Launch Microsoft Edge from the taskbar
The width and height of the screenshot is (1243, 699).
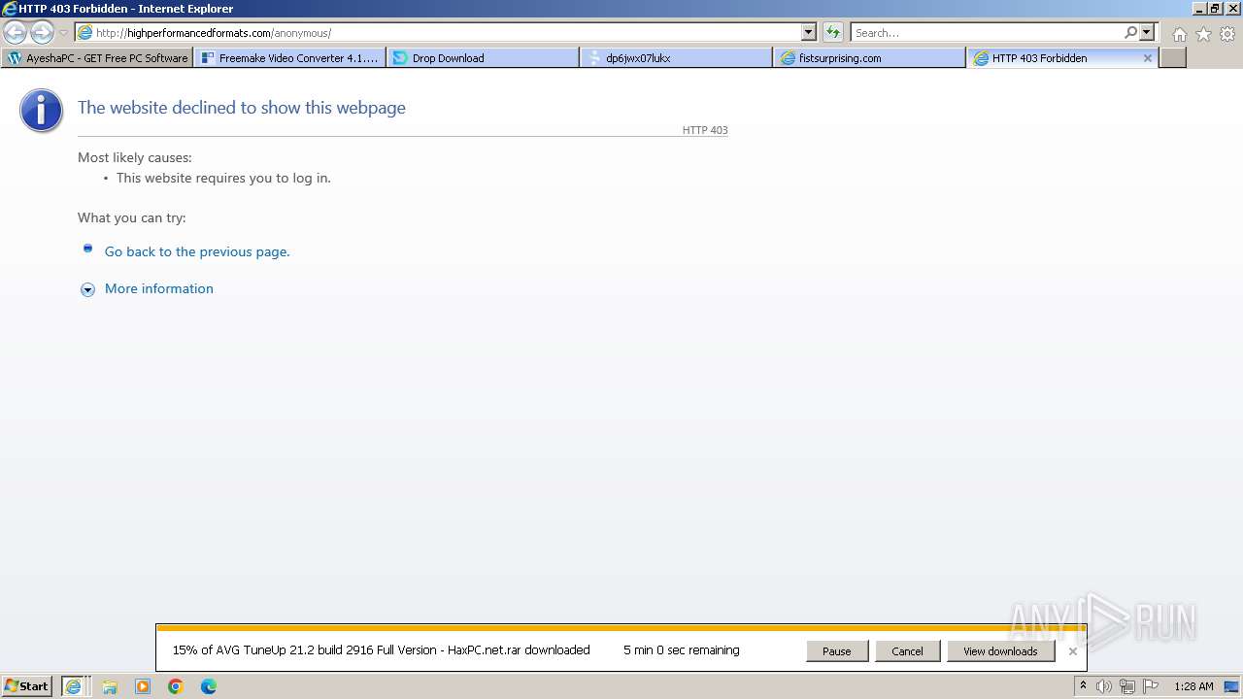point(209,686)
